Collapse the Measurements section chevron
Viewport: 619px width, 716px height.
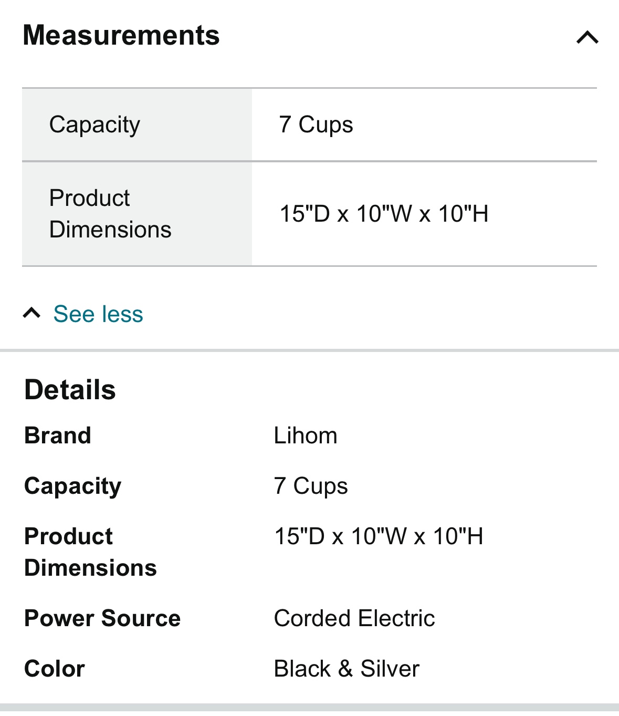(587, 37)
